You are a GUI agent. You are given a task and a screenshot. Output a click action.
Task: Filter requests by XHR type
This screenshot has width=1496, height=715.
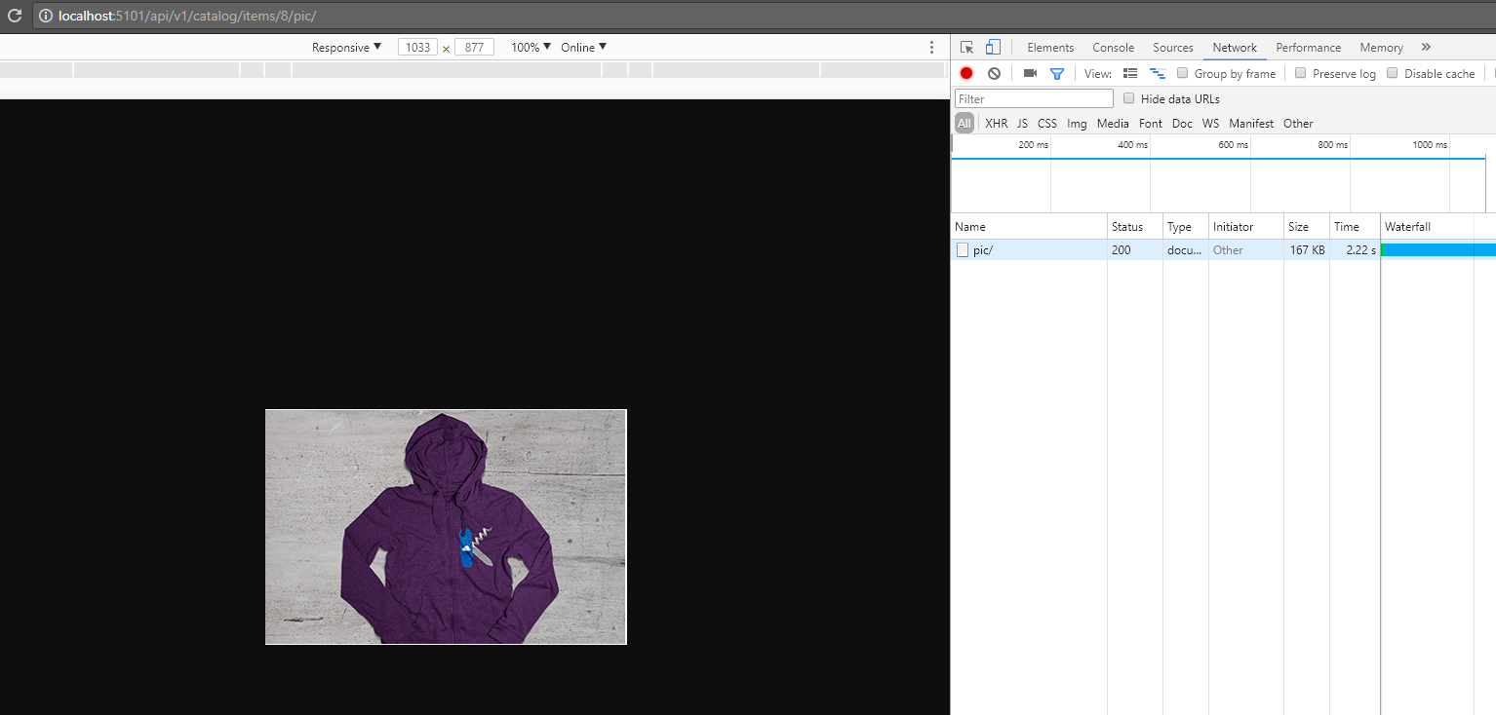[x=996, y=123]
